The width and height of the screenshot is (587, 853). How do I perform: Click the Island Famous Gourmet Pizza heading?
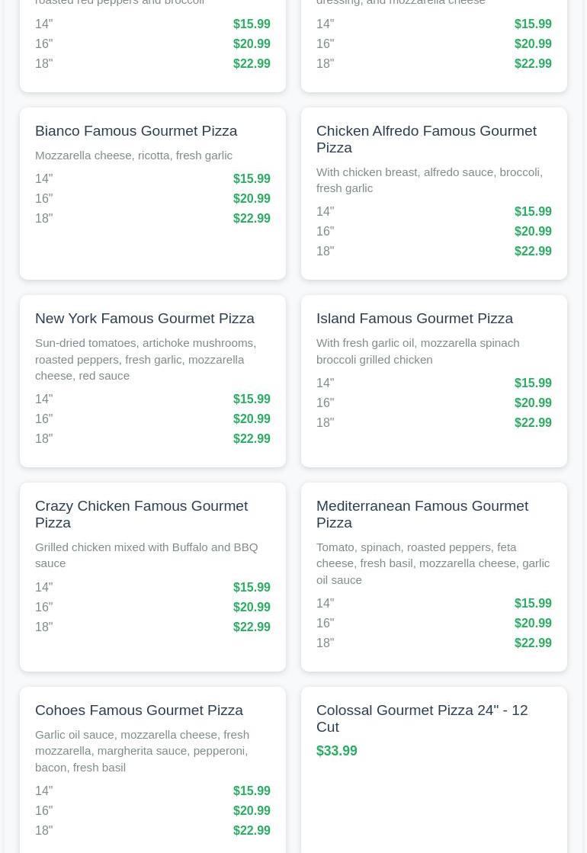[x=414, y=319]
